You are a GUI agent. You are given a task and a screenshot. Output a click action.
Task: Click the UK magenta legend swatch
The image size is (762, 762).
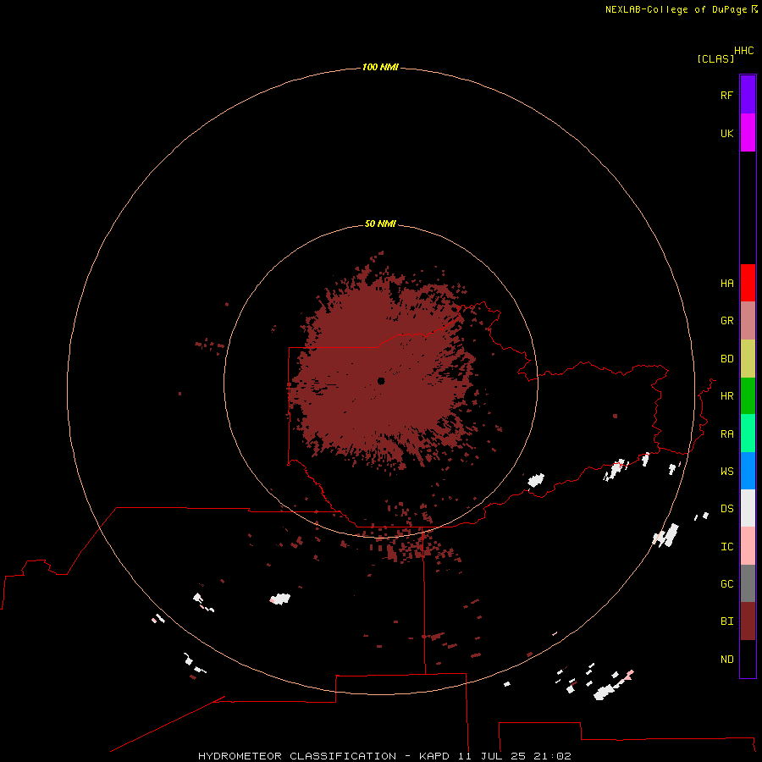pyautogui.click(x=748, y=133)
